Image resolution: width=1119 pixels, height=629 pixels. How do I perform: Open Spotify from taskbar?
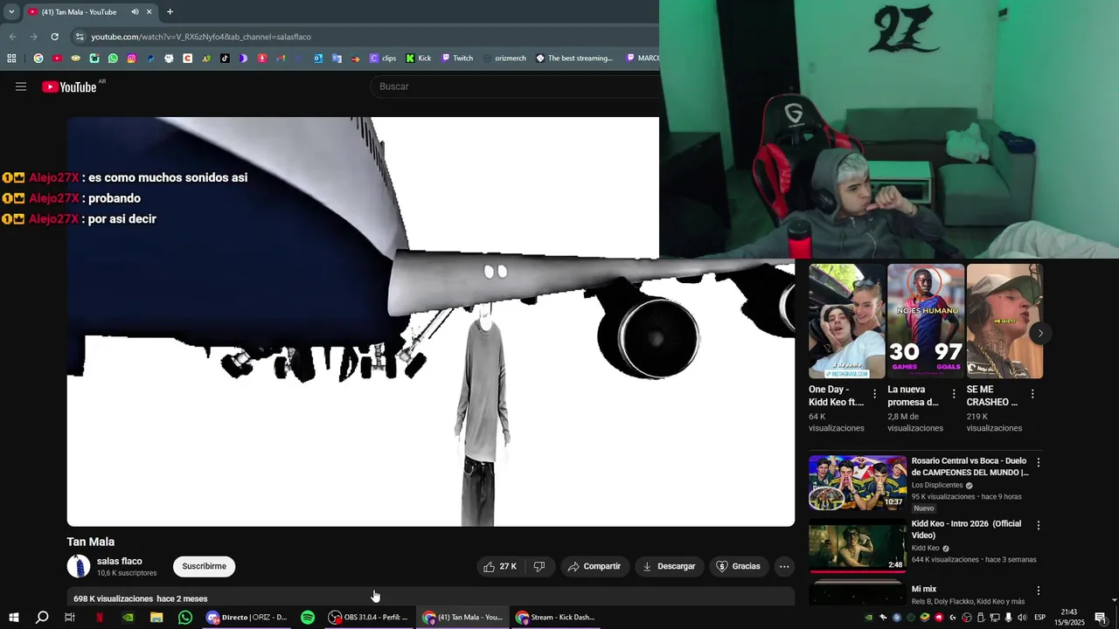(308, 617)
